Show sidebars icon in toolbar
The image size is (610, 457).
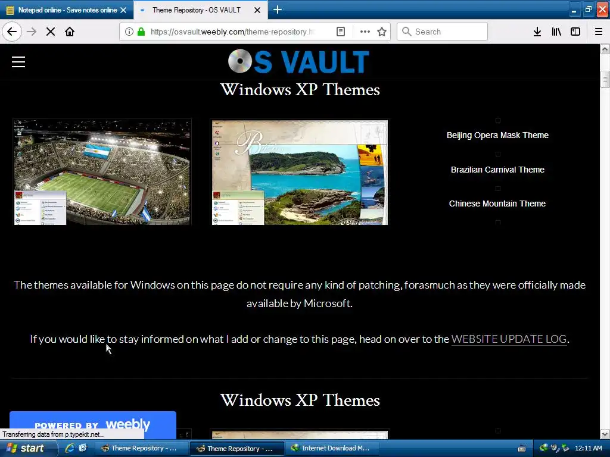[575, 32]
